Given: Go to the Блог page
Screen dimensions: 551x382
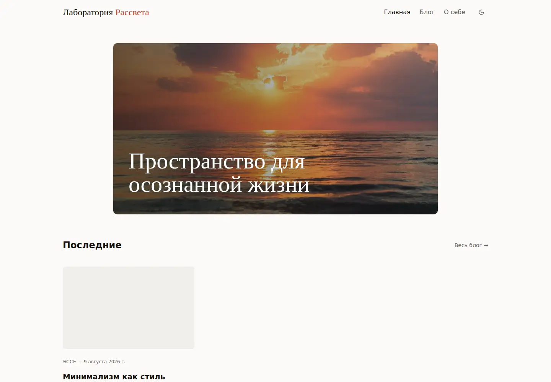Looking at the screenshot, I should (x=427, y=12).
